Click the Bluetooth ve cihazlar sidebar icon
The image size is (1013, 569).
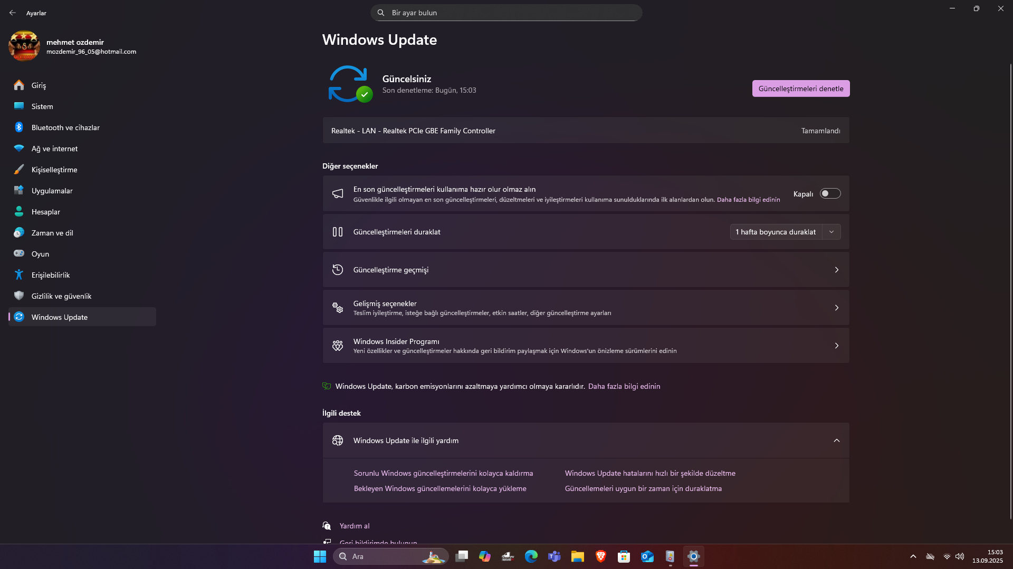pos(19,127)
